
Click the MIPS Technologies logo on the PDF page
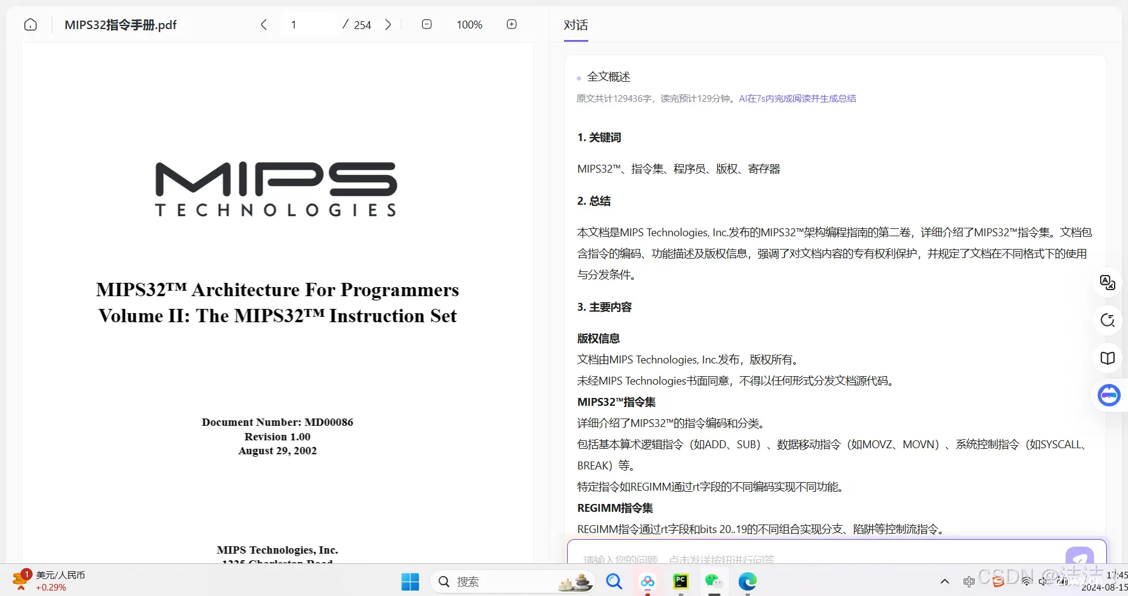pyautogui.click(x=277, y=189)
